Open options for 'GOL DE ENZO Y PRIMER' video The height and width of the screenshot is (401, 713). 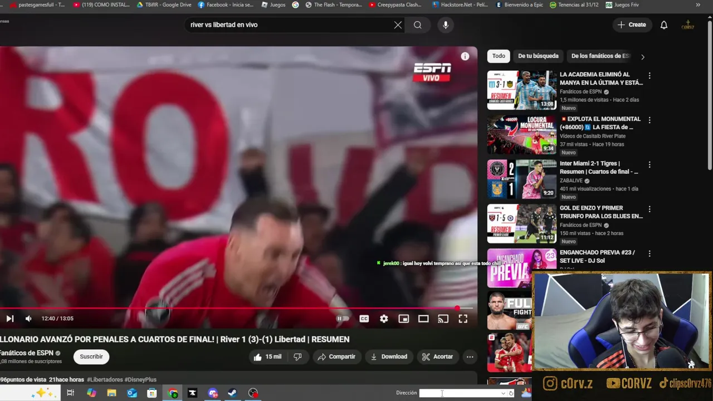click(x=649, y=209)
